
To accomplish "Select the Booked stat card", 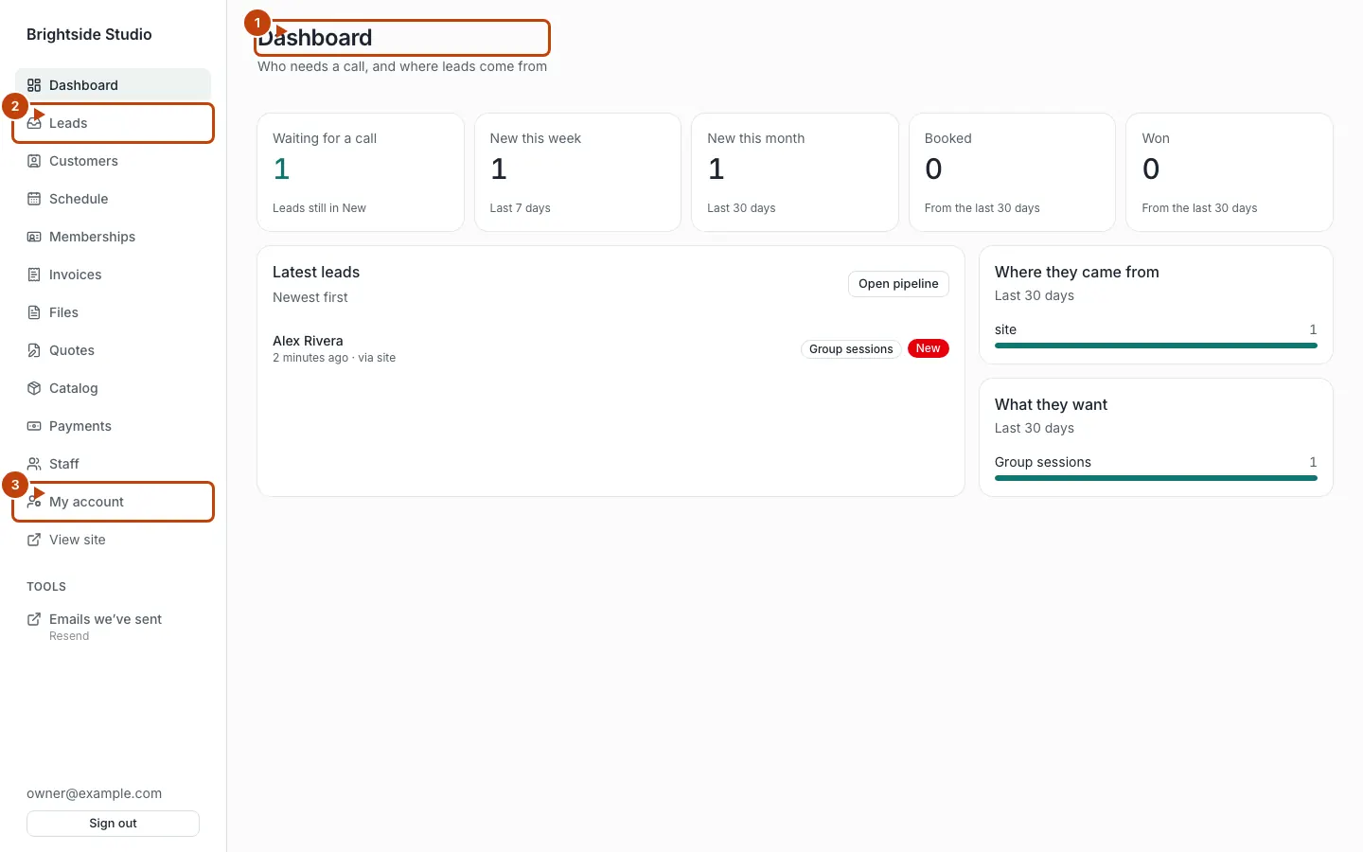I will point(1012,172).
